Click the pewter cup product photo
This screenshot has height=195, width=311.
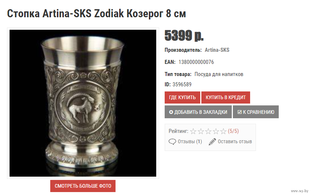click(83, 103)
